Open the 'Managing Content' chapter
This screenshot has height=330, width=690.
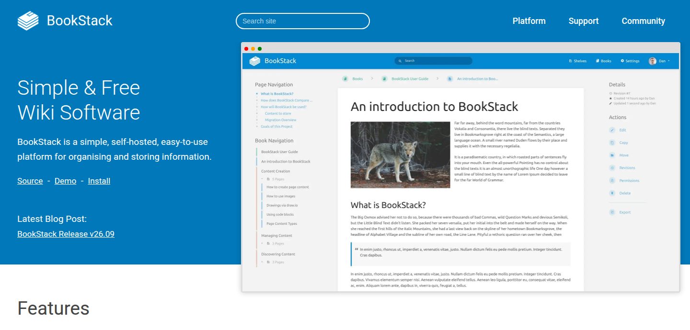[x=276, y=235]
